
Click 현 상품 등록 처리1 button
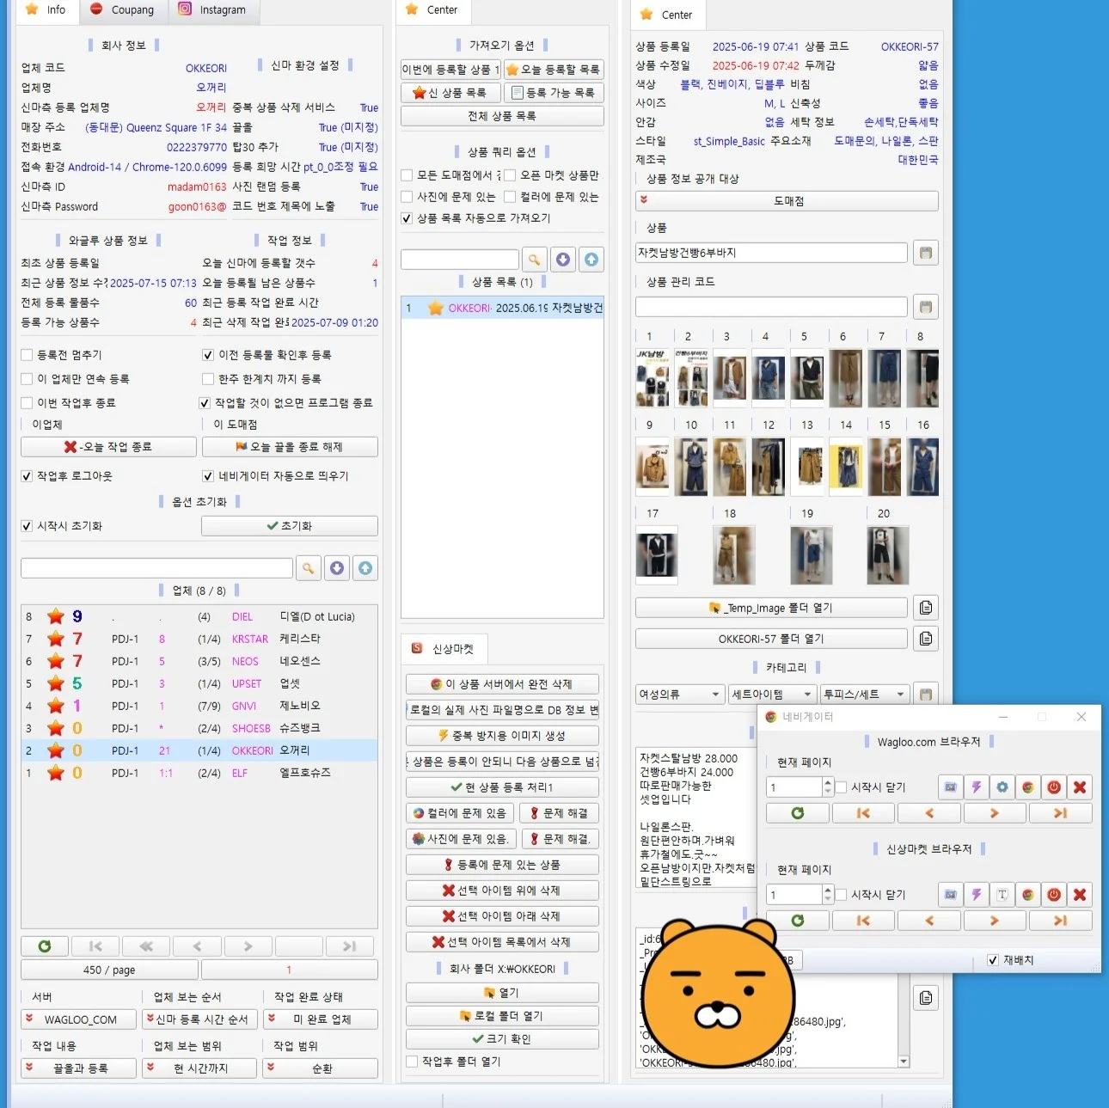tap(502, 787)
